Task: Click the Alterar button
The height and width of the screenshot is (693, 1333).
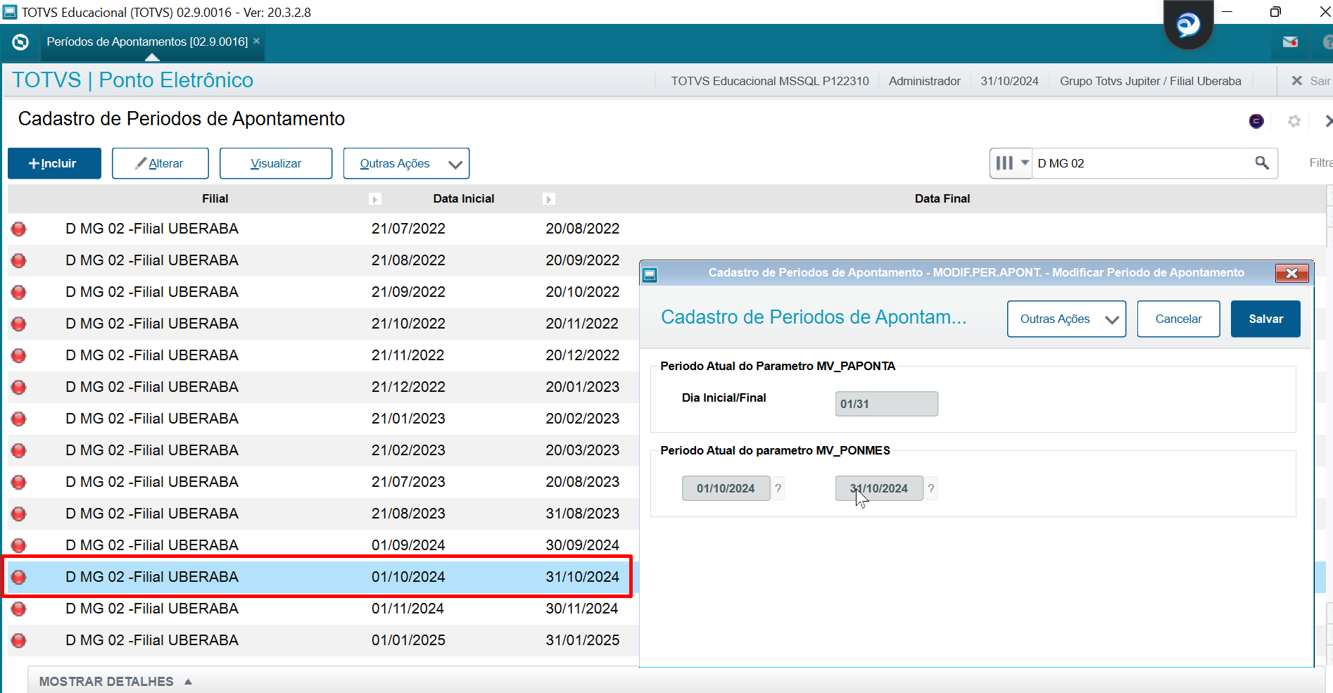Action: tap(160, 163)
